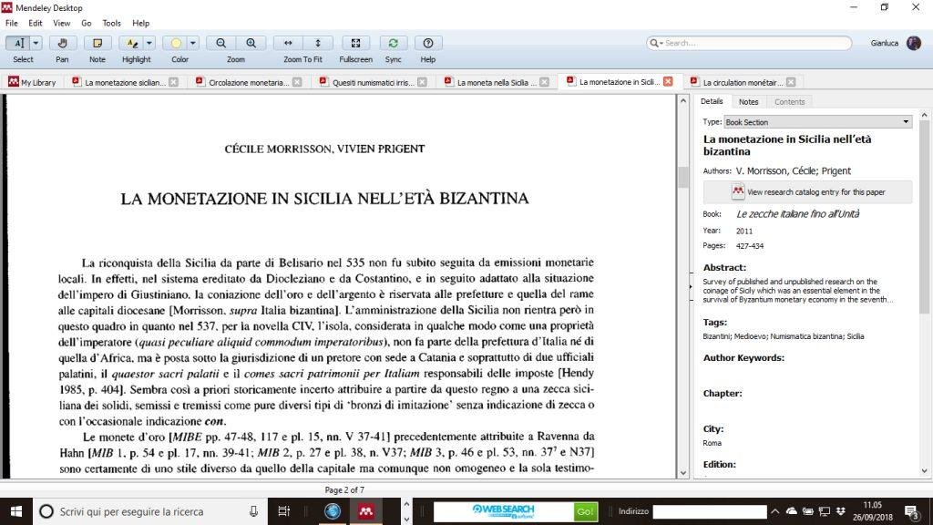Viewport: 933px width, 525px height.
Task: Open the search options magnifier menu
Action: pos(656,43)
